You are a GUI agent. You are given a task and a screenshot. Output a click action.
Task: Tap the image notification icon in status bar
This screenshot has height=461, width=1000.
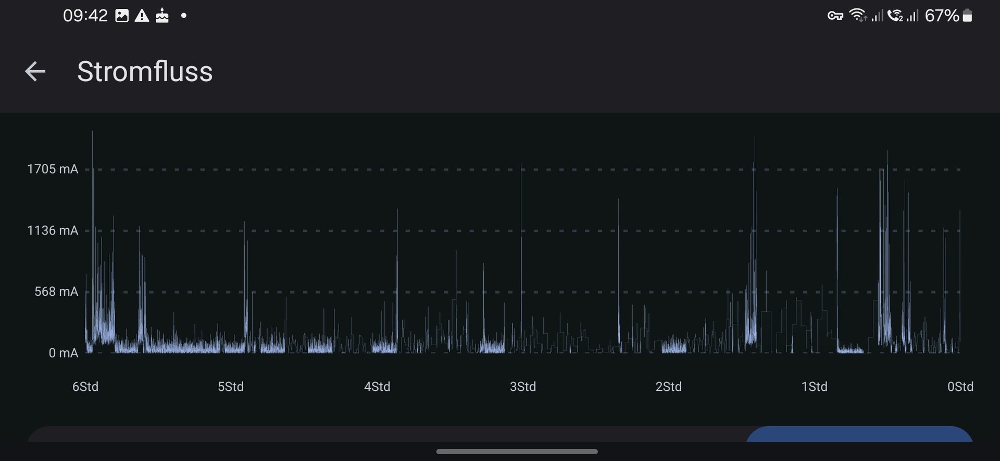(122, 16)
